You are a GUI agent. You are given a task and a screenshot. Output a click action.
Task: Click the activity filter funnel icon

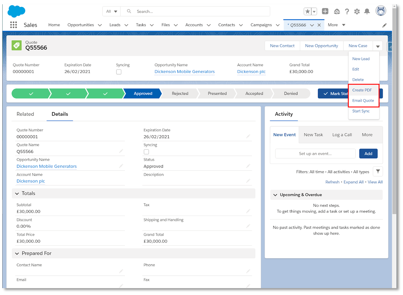378,171
